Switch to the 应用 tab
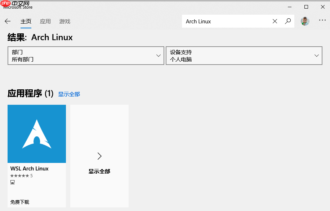 [x=45, y=21]
